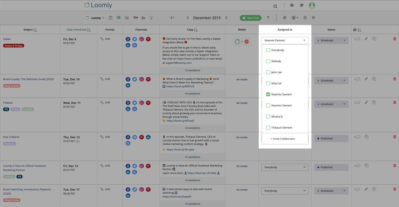The image size is (399, 207).
Task: Open calendar settings gear icon
Action: [x=313, y=18]
